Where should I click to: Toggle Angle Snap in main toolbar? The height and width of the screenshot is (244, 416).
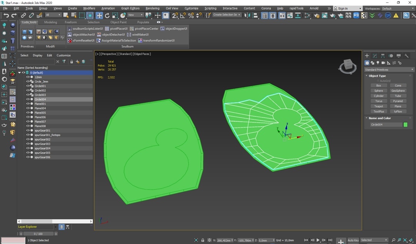click(x=183, y=15)
